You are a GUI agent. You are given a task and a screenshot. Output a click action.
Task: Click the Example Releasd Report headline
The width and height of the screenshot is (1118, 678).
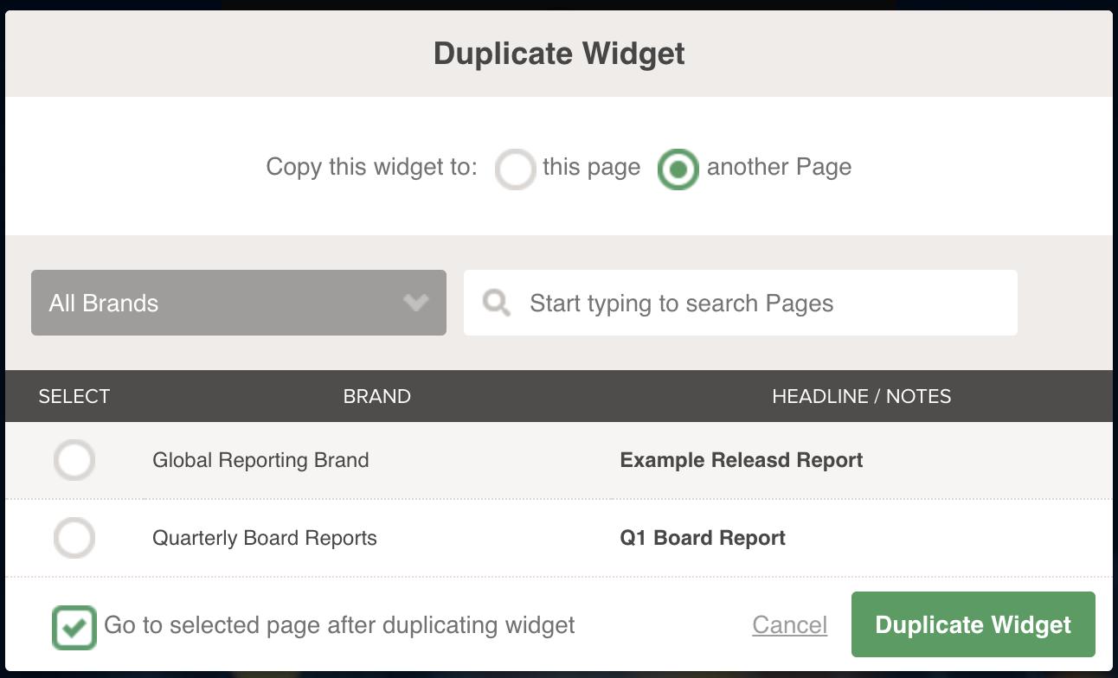pos(742,460)
